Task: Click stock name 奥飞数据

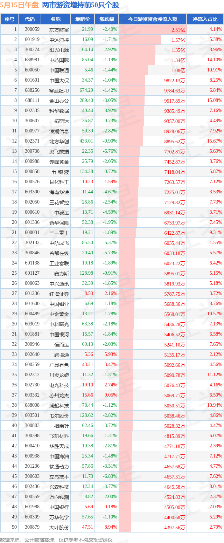Action: [59, 152]
